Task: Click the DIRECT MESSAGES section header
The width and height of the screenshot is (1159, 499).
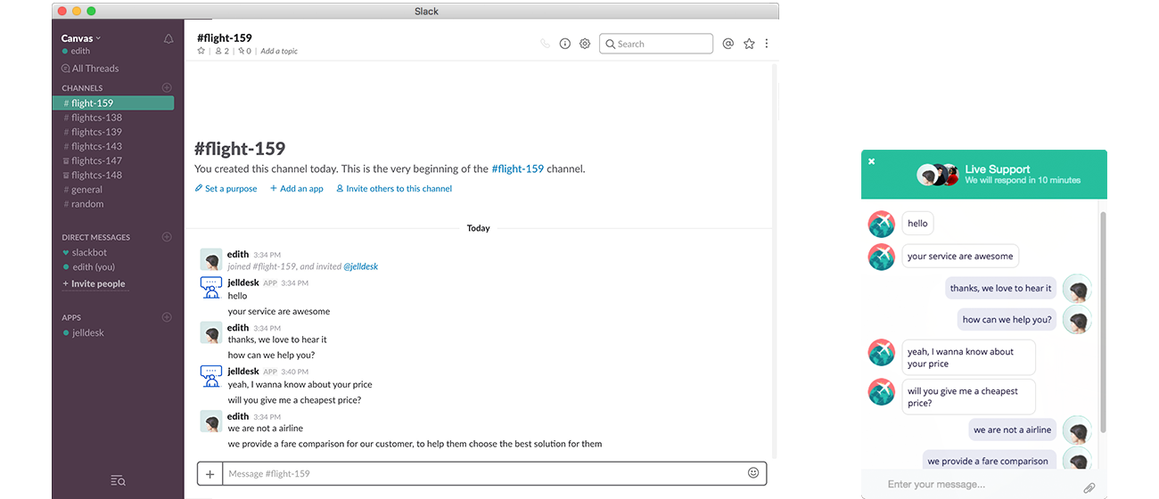Action: tap(95, 238)
